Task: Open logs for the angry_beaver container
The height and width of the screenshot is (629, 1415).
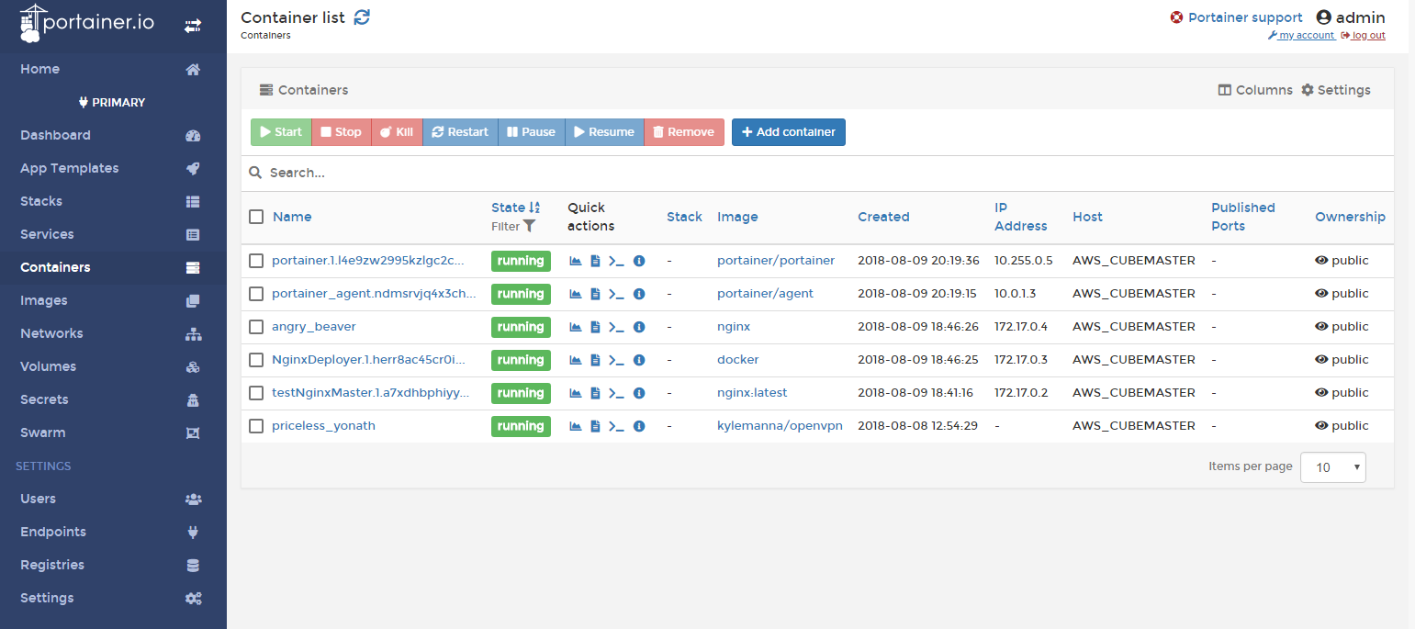Action: point(595,327)
